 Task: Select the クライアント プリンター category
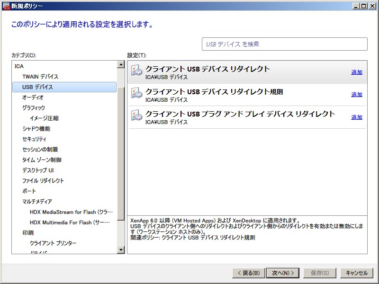point(53,243)
